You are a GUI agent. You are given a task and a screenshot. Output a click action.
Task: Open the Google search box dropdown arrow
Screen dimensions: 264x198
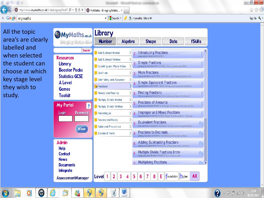[105, 18]
